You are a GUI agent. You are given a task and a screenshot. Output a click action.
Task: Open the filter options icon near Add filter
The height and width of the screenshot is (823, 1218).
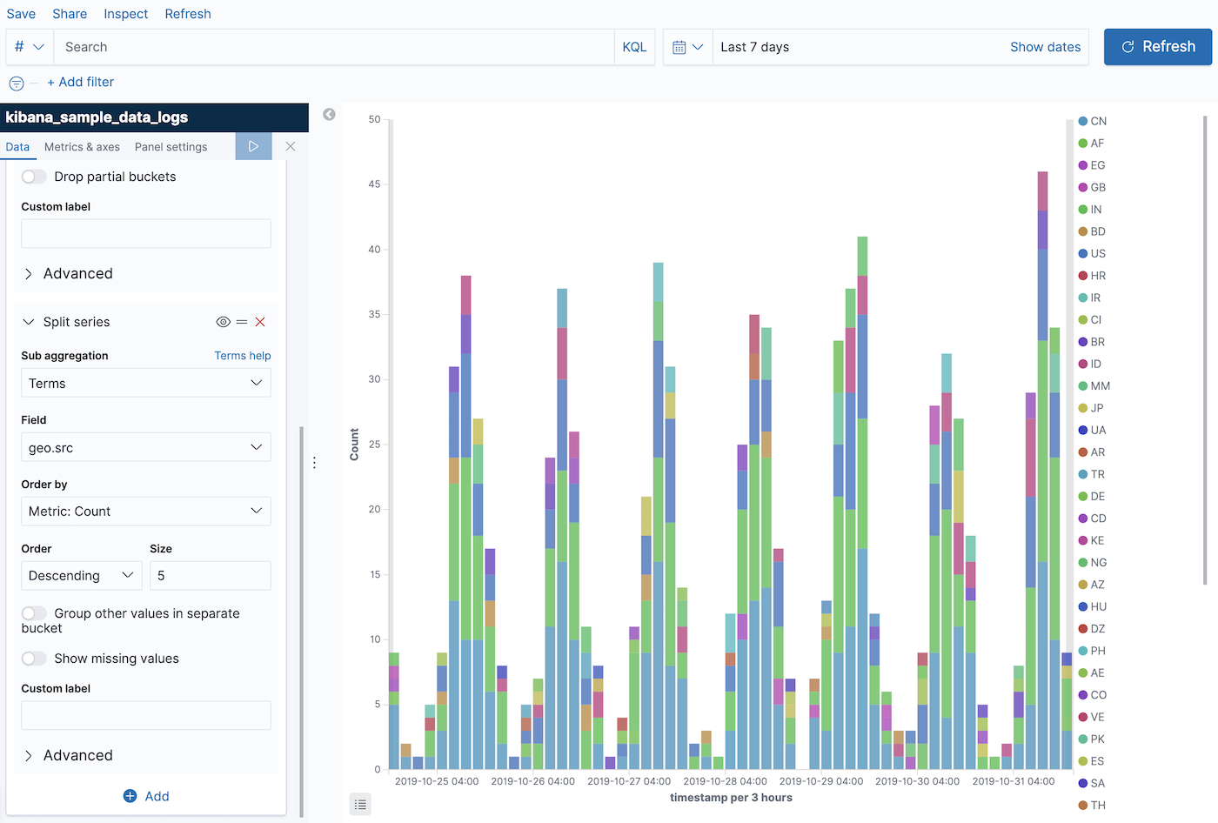coord(16,82)
